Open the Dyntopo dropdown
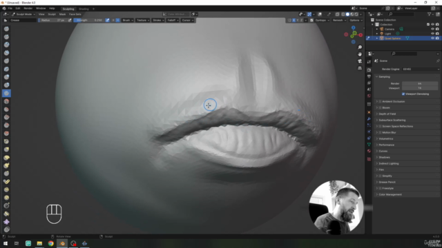The image size is (442, 248). coord(322,20)
